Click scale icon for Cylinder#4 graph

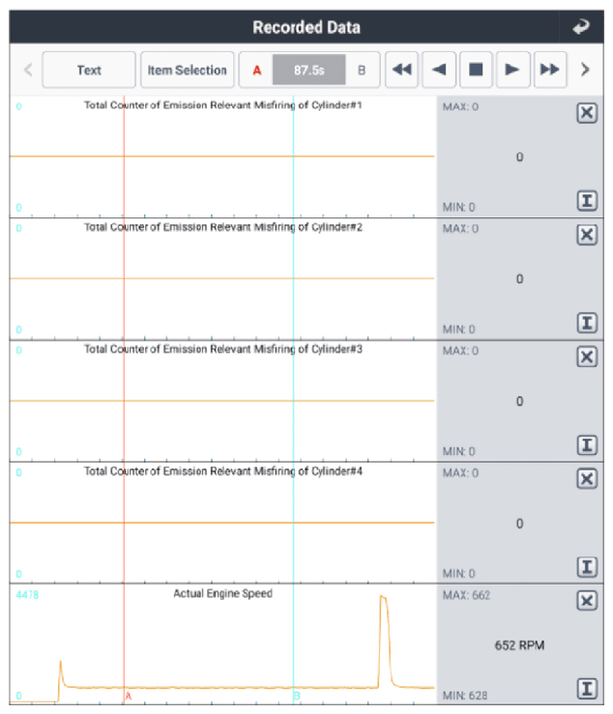tap(587, 566)
